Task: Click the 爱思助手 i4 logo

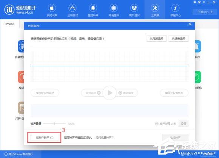Action: [20, 9]
